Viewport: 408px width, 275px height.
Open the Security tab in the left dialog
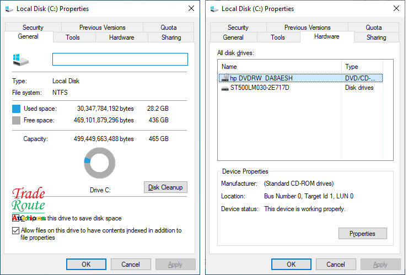point(33,27)
